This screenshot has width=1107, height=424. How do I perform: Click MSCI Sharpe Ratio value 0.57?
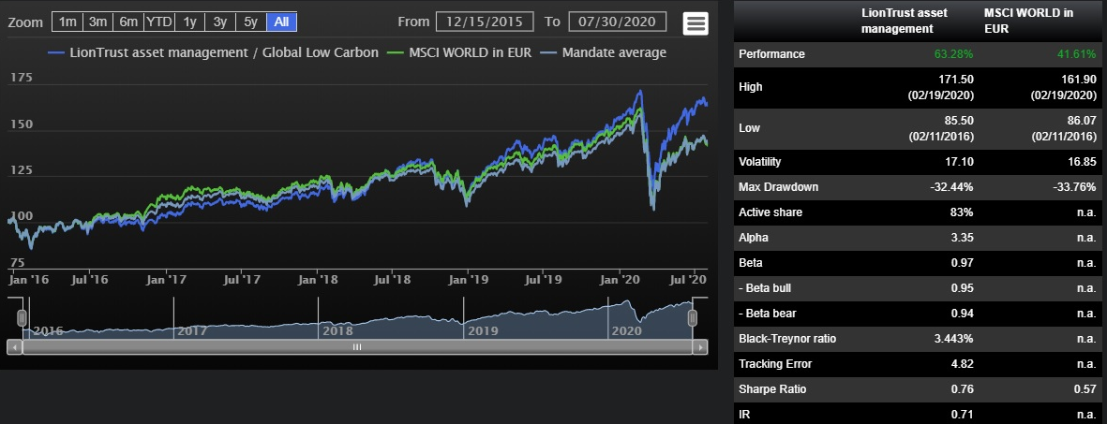pos(1085,389)
